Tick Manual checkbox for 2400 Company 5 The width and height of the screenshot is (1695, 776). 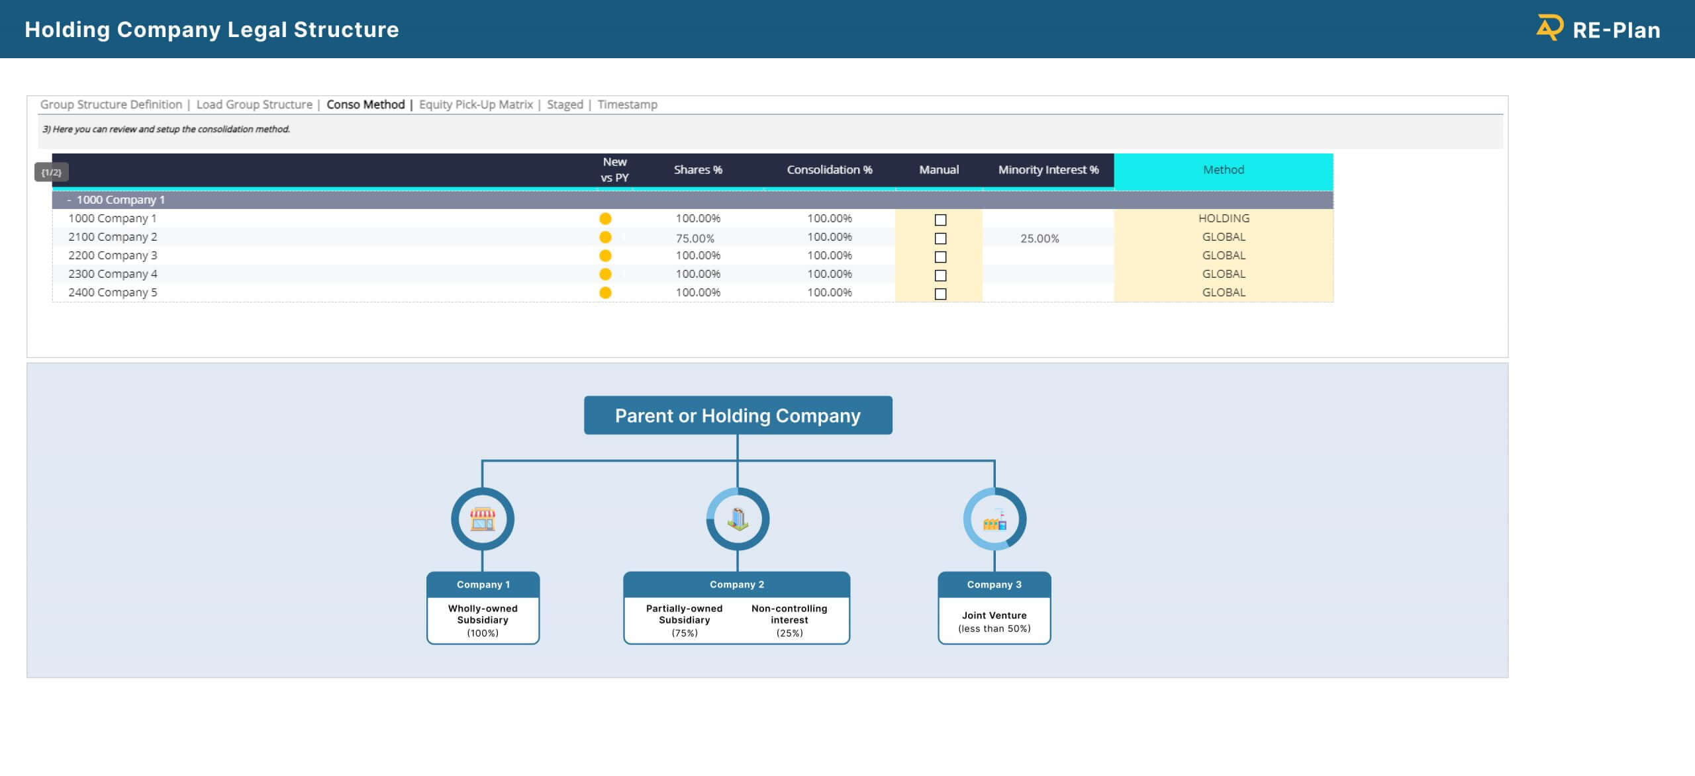(x=940, y=294)
